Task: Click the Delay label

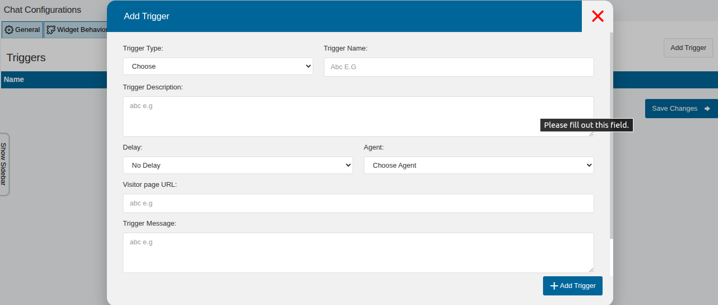Action: click(132, 147)
